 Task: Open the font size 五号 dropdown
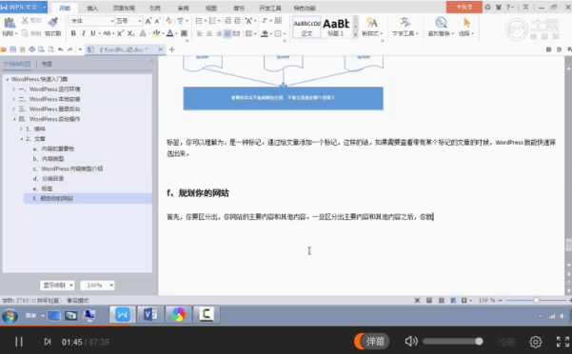coord(140,21)
